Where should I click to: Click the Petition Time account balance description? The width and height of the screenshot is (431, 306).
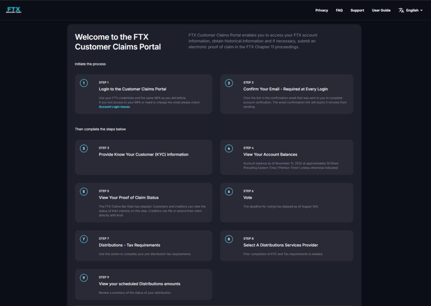pos(291,166)
